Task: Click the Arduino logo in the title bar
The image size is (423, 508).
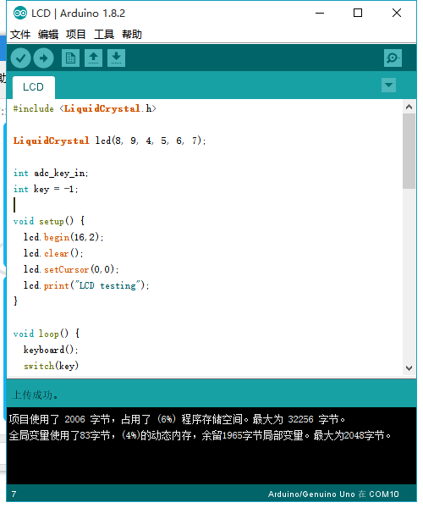Action: coord(20,14)
